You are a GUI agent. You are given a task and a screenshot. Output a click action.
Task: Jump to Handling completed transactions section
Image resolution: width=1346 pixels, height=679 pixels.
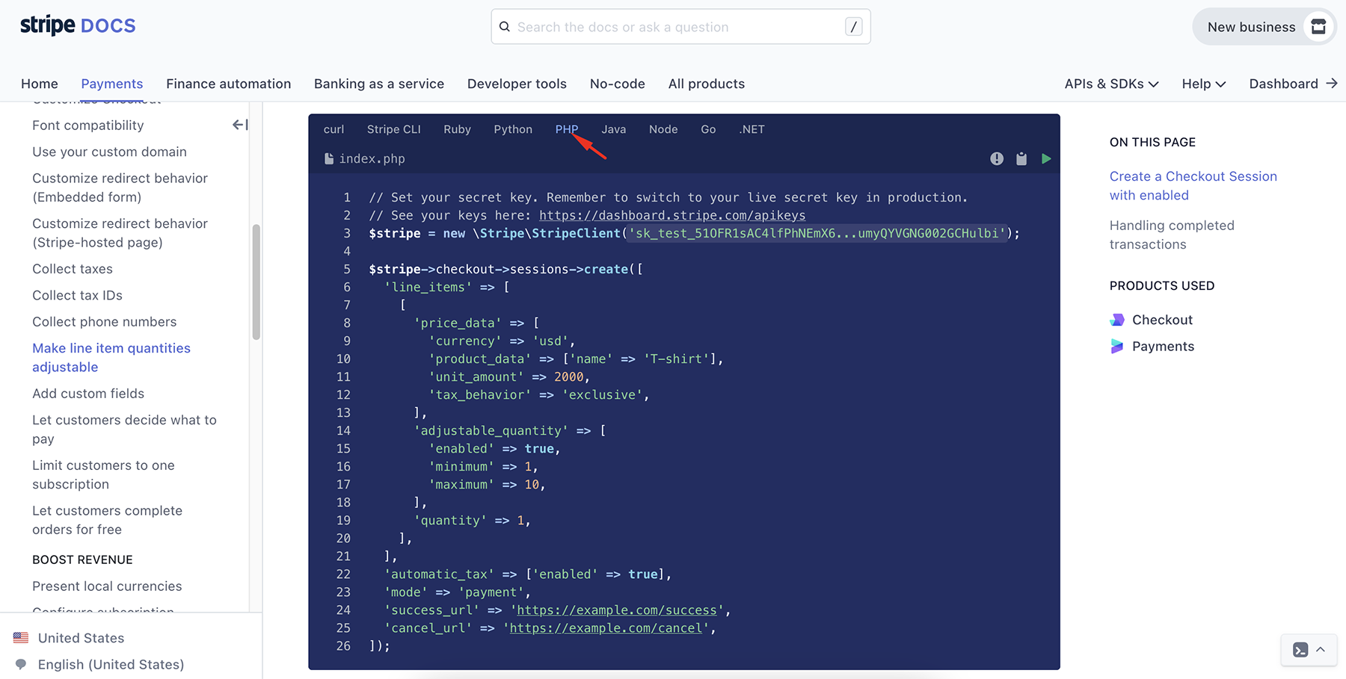click(x=1173, y=235)
